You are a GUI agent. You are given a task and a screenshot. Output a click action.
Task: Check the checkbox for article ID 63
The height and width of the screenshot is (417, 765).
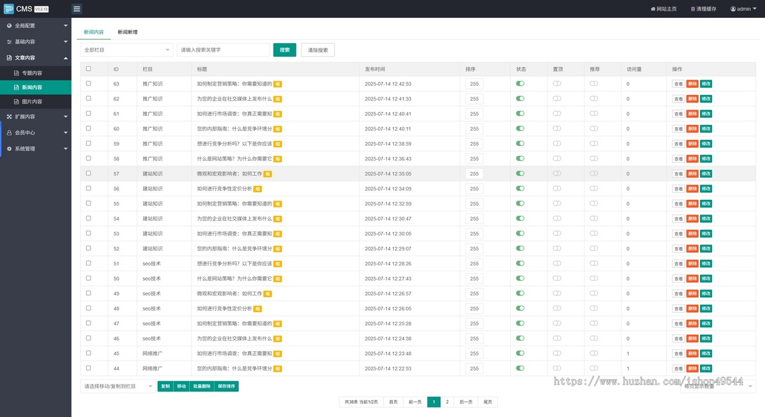click(89, 83)
